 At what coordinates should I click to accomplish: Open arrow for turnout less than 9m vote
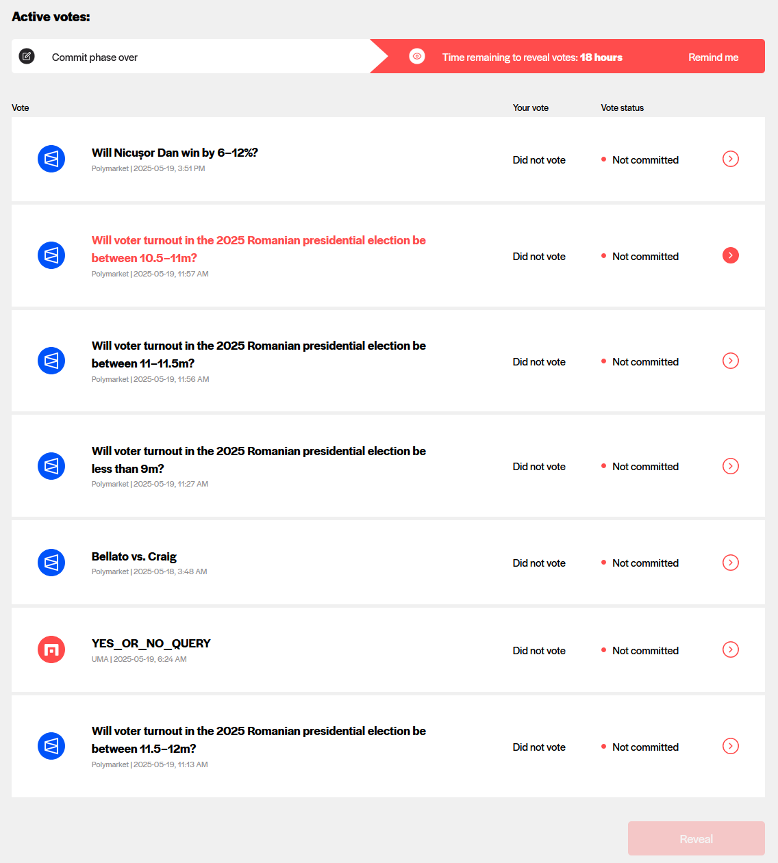click(731, 466)
